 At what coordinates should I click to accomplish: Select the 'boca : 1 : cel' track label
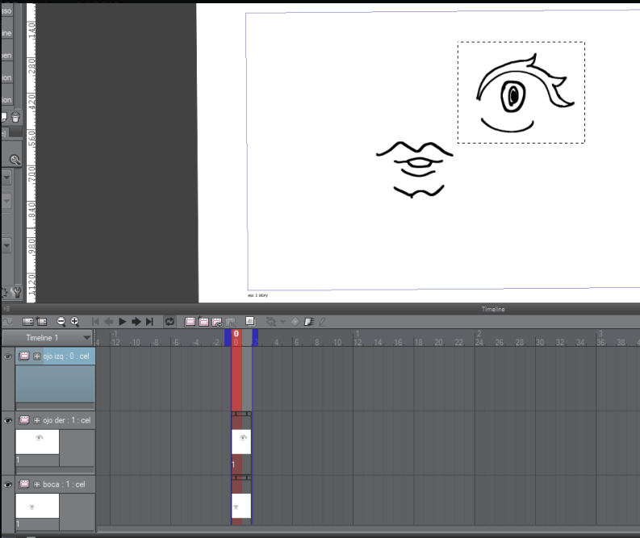(64, 485)
